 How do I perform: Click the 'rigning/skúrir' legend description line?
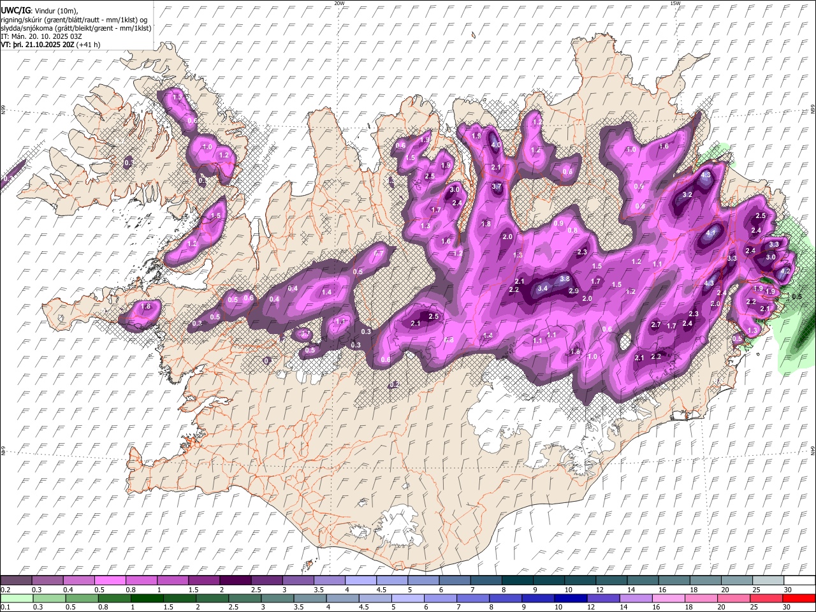pyautogui.click(x=74, y=19)
